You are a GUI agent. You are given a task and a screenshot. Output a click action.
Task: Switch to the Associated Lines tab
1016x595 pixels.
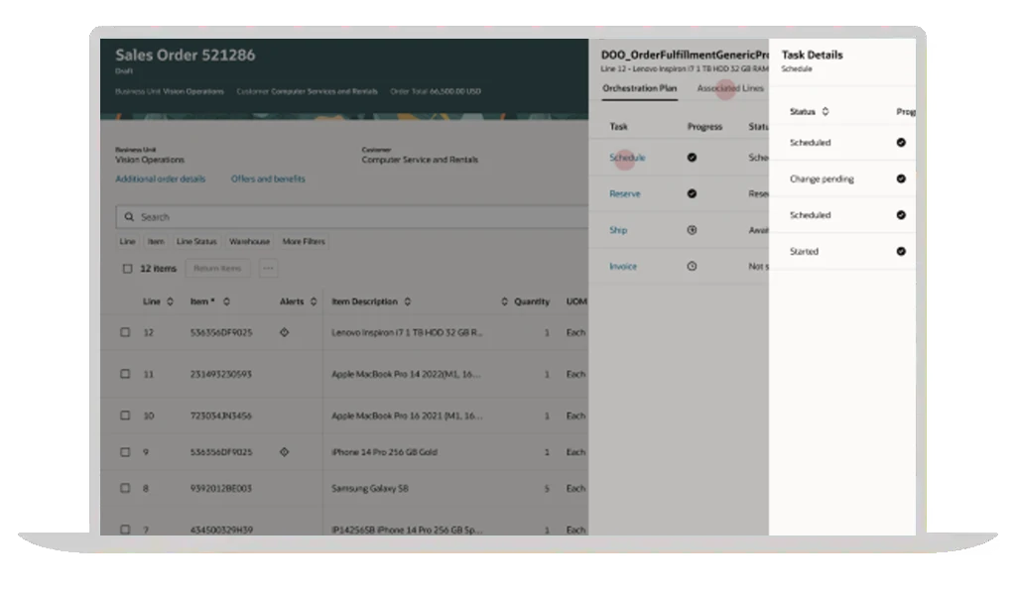click(x=730, y=88)
